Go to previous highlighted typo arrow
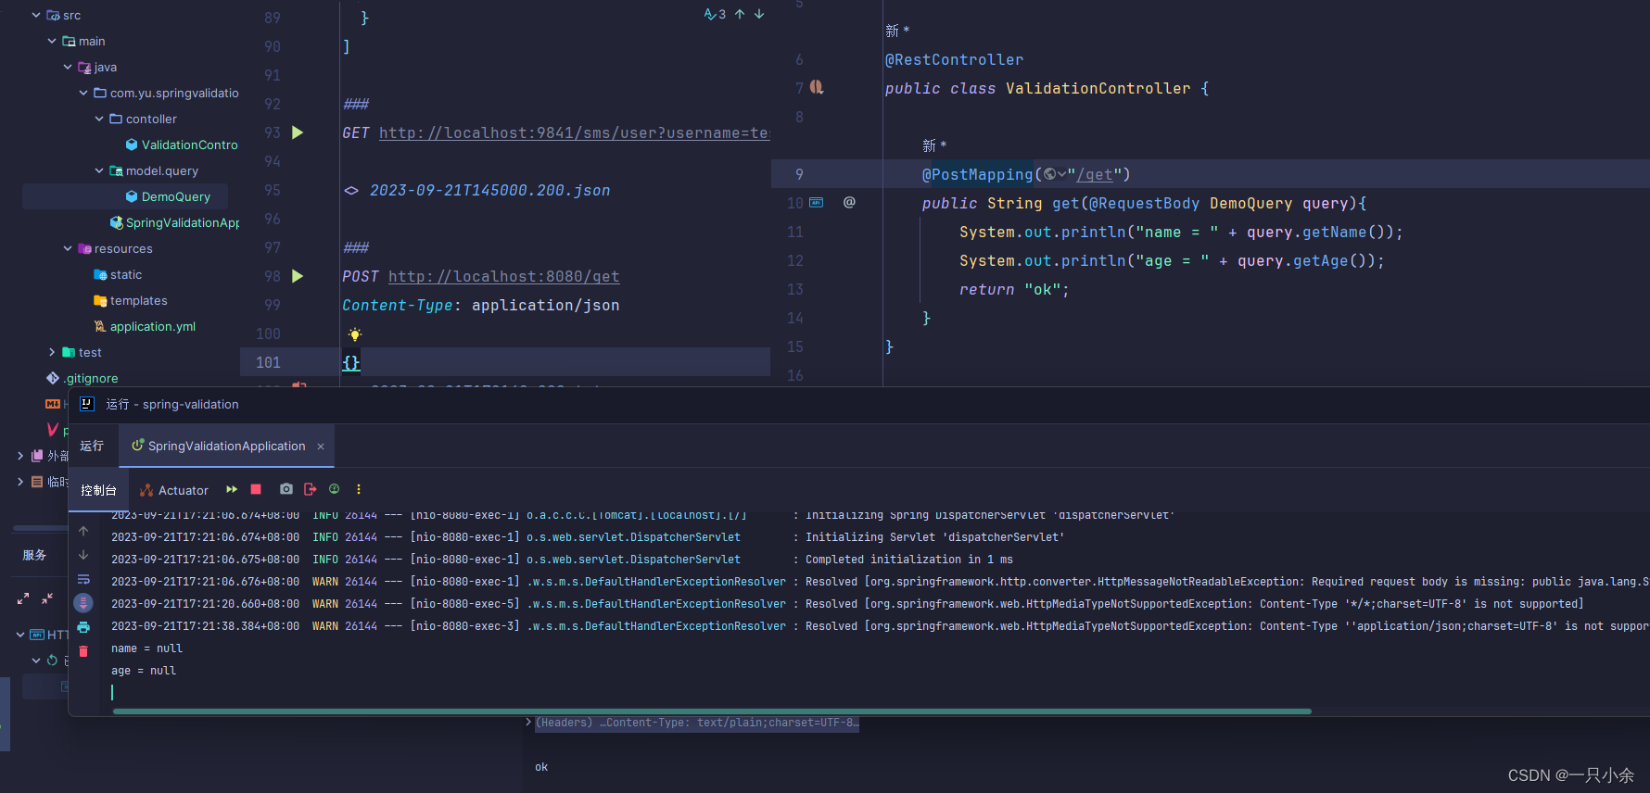 point(740,14)
